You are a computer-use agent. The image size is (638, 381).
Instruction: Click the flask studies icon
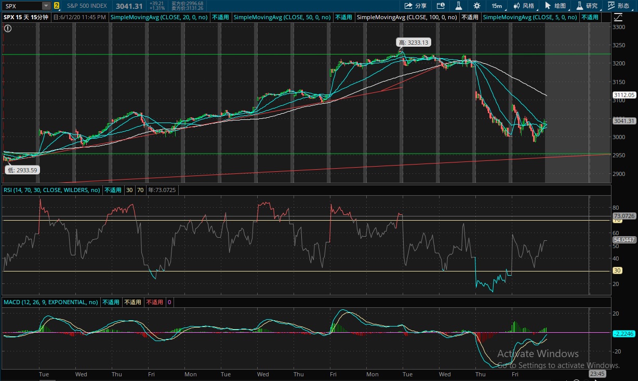point(459,6)
